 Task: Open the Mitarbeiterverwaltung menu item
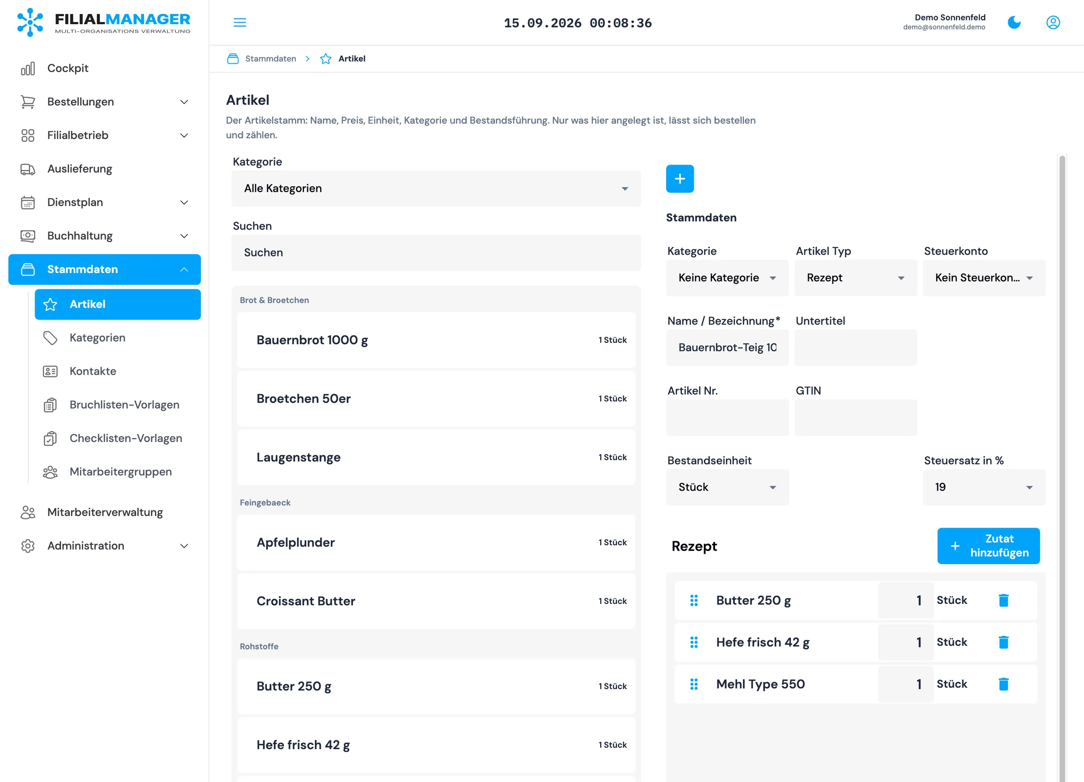point(104,512)
